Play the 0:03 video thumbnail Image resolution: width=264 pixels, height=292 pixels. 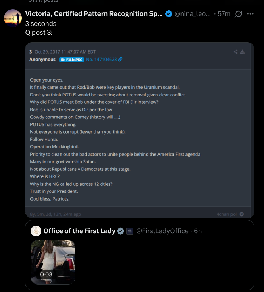click(53, 263)
